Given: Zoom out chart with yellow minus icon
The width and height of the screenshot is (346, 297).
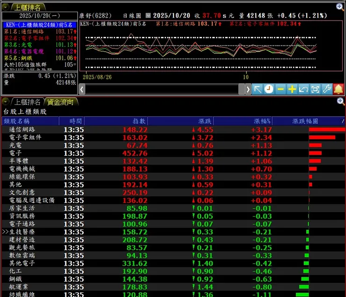Looking at the screenshot, I should [x=281, y=89].
